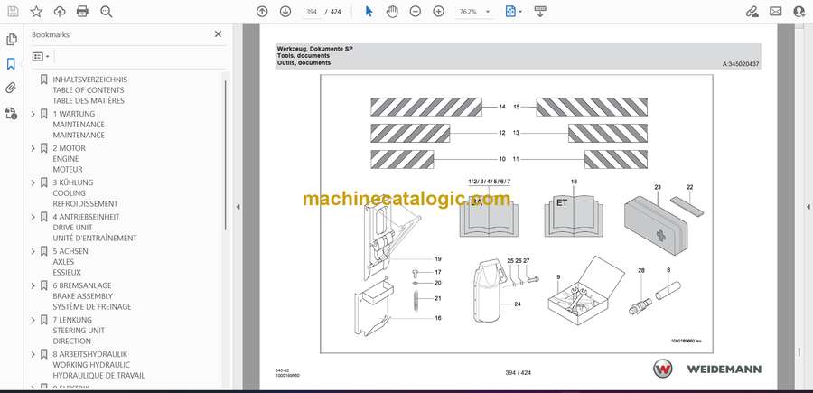Zoom out with the minus button
Viewport: 813px width, 393px height.
415,11
